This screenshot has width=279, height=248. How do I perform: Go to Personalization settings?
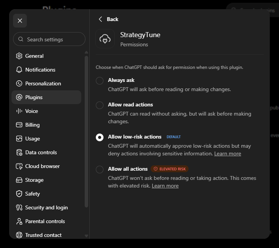point(46,83)
